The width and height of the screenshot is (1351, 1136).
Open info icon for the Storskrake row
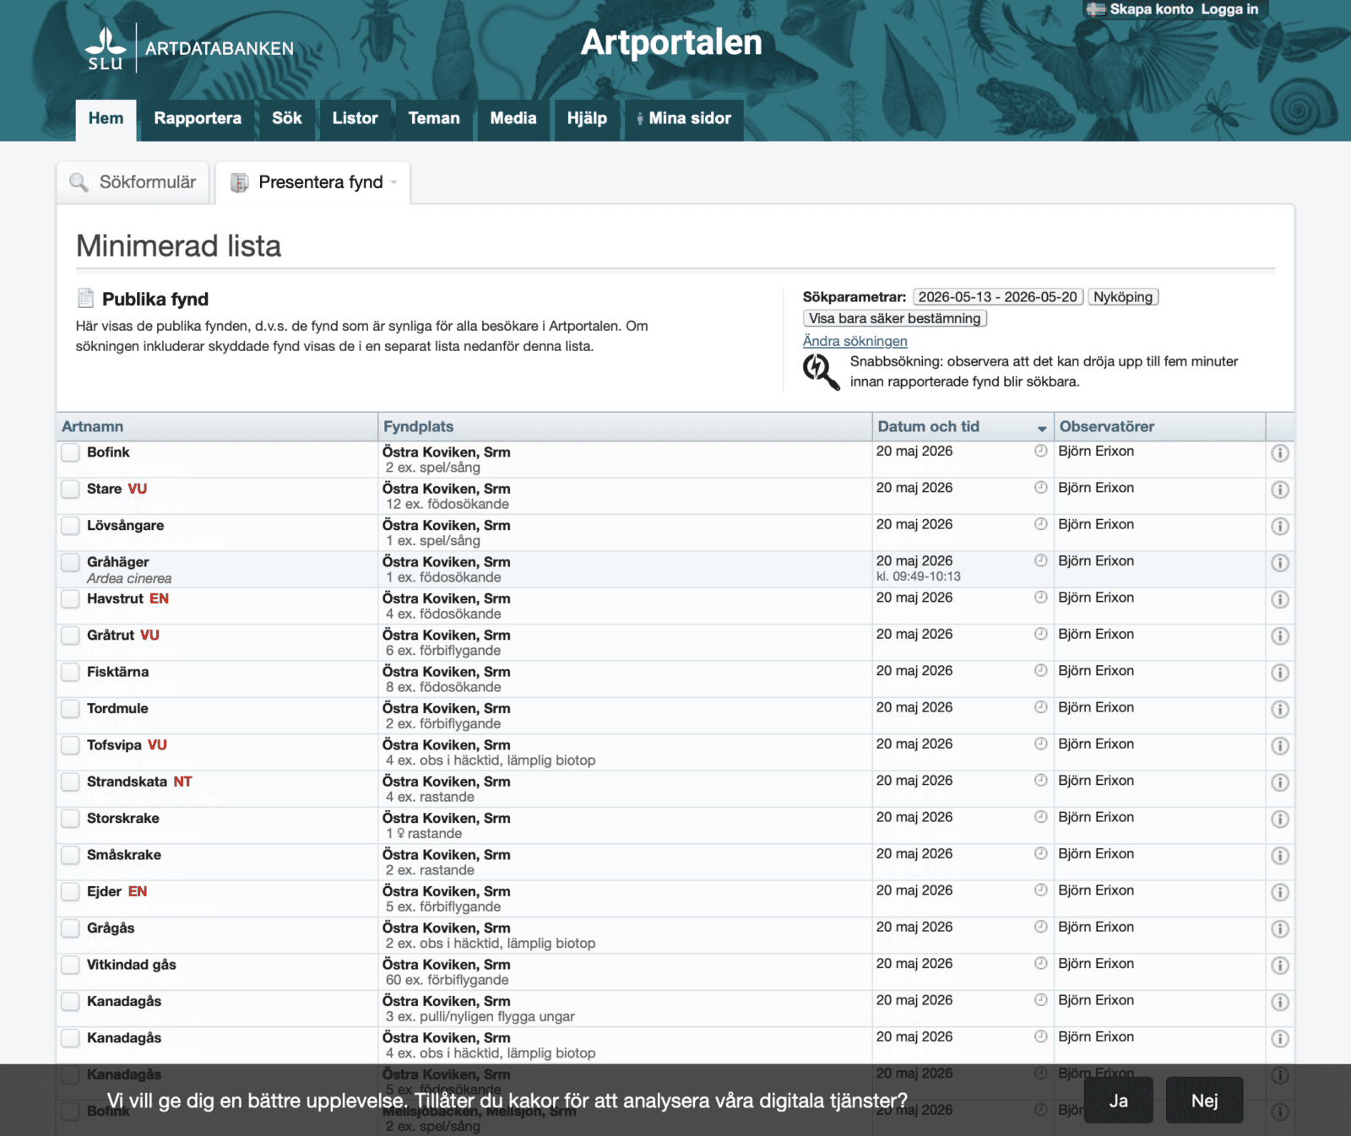pyautogui.click(x=1280, y=819)
